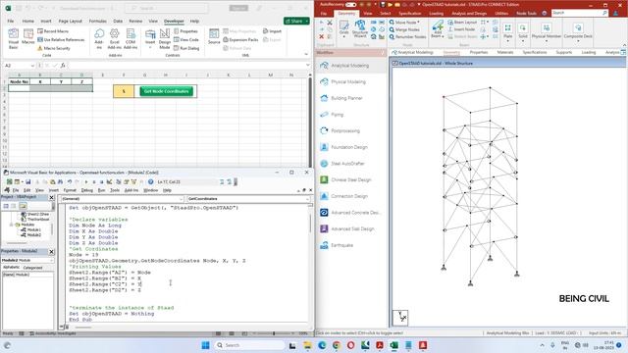Screen dimensions: 628x353
Task: Toggle AutoRecovery switch in STAAD.Pro
Action: point(350,4)
